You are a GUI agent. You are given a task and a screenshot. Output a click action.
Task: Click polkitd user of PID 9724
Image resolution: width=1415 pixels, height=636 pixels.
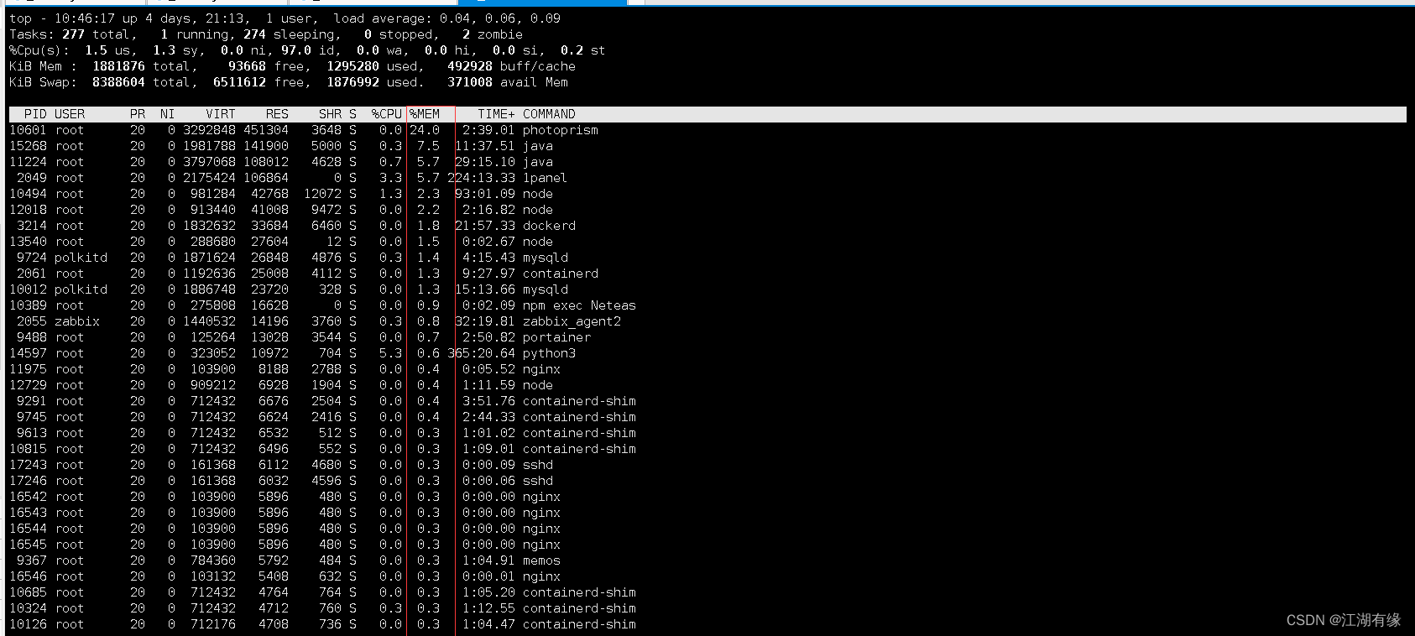click(81, 258)
